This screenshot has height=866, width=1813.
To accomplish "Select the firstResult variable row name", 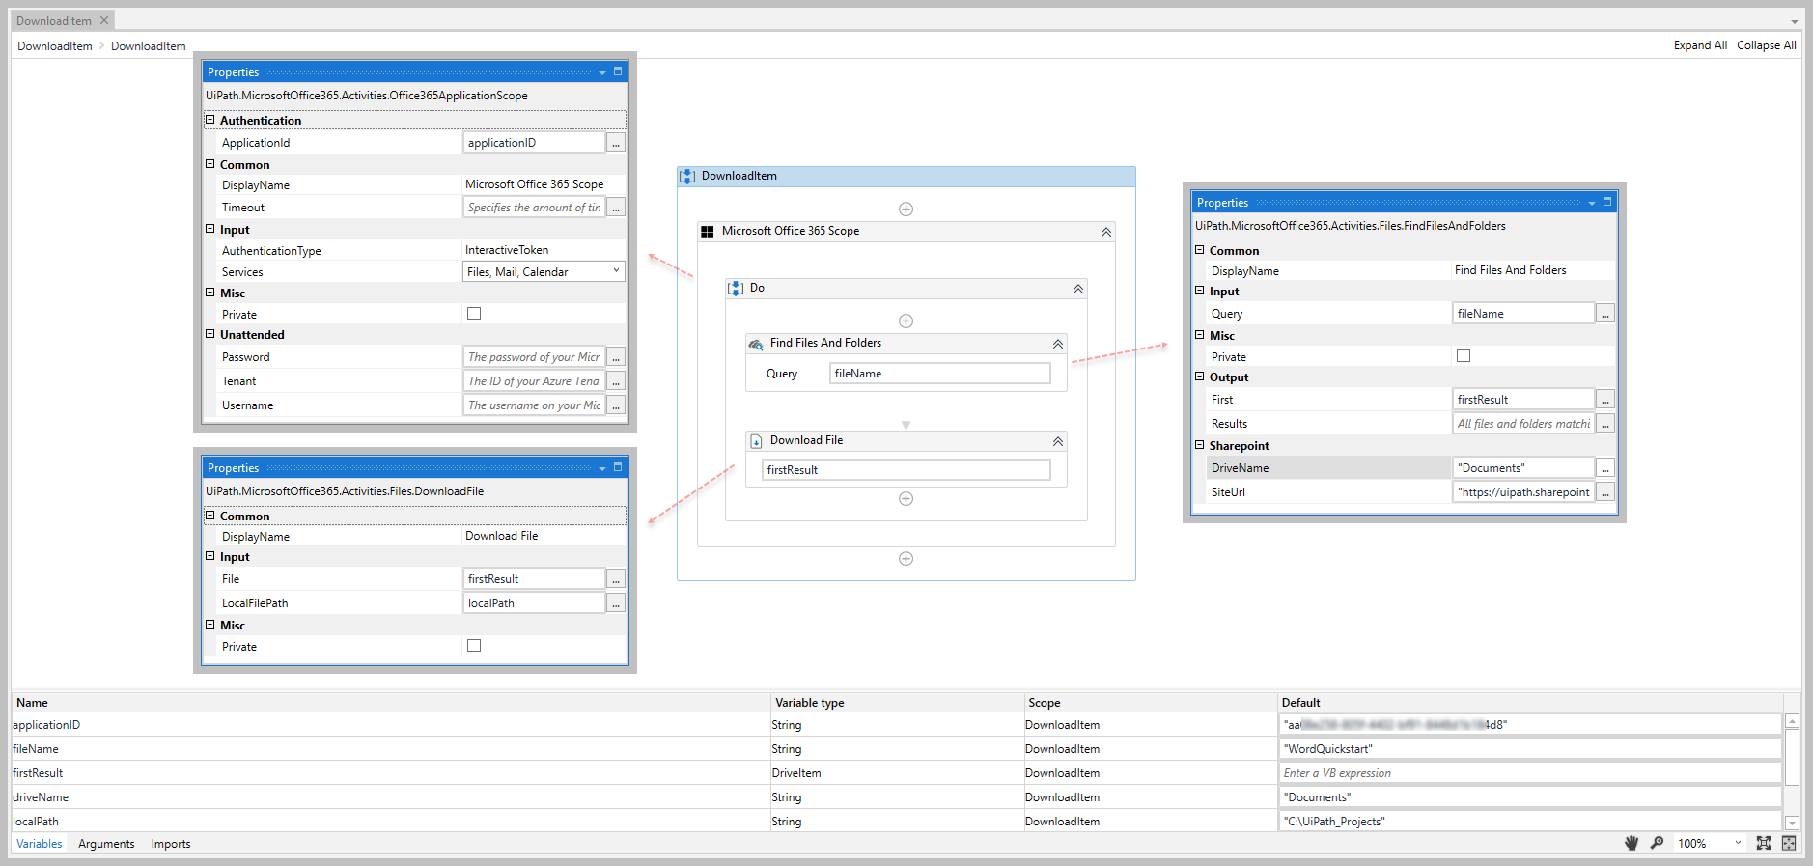I will point(38,773).
